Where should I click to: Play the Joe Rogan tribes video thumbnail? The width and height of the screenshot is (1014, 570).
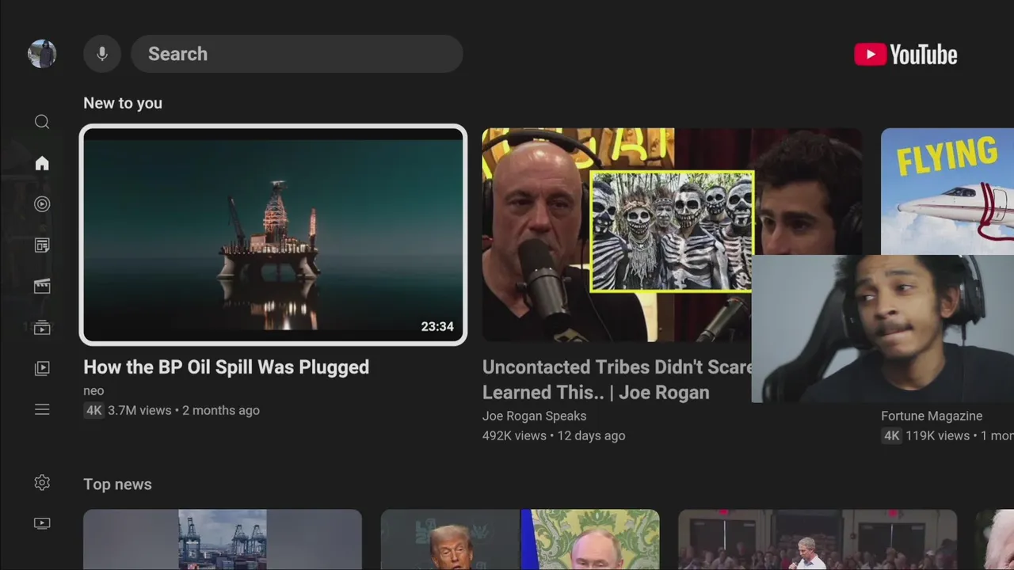click(616, 235)
